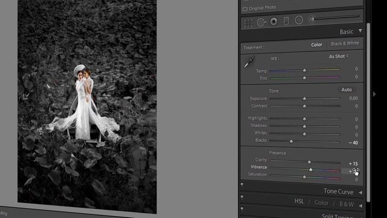
Task: Click the Shadows value 0 field
Action: pyautogui.click(x=356, y=127)
